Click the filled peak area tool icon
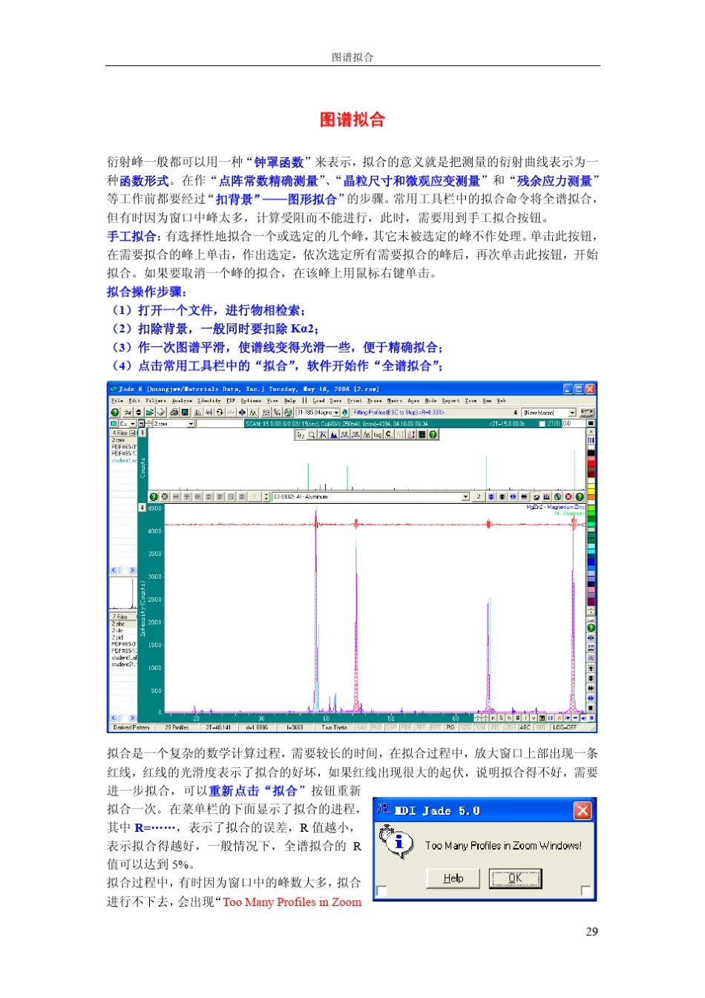705x998 pixels. click(x=333, y=434)
